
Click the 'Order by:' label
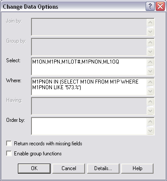point(15,120)
